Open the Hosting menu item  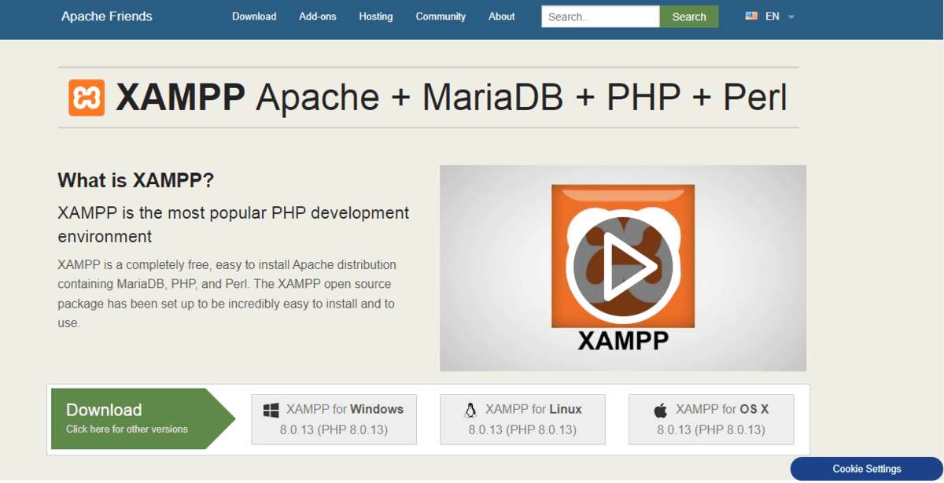click(376, 17)
